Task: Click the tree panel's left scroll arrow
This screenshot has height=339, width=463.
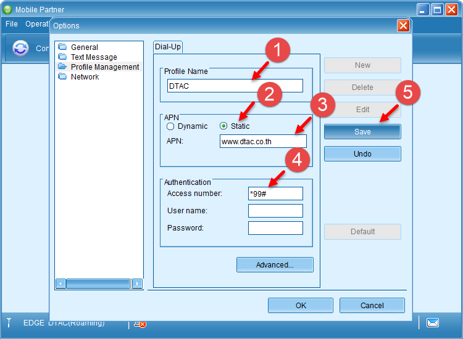Action: pos(60,284)
